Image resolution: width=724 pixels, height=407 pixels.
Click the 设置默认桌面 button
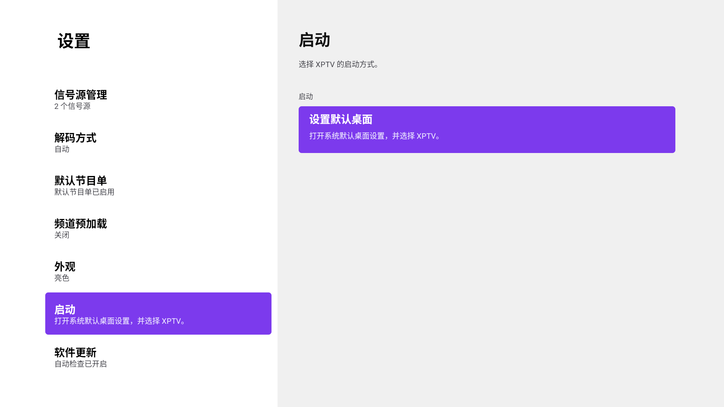[487, 130]
